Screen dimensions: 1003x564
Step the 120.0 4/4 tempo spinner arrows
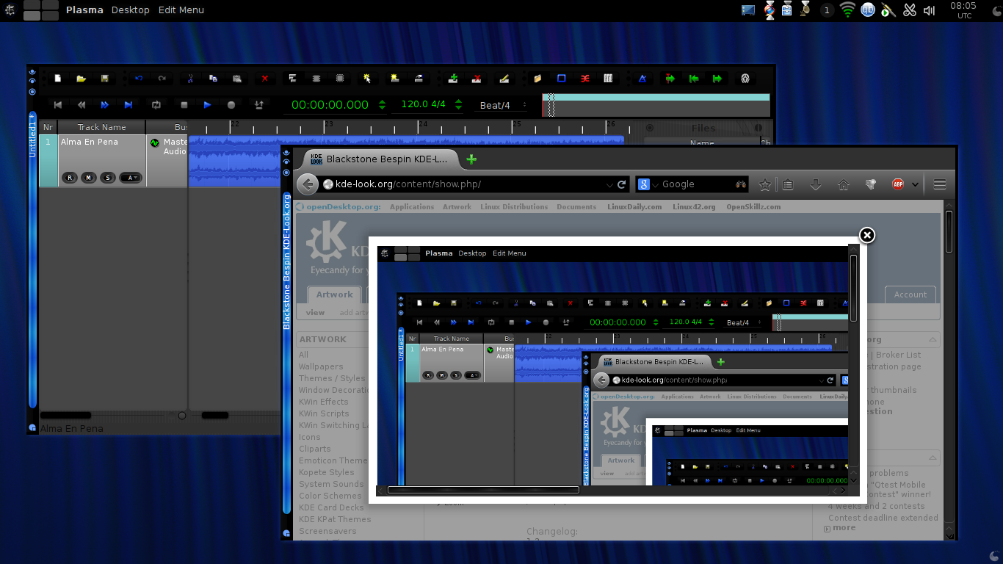click(x=458, y=105)
